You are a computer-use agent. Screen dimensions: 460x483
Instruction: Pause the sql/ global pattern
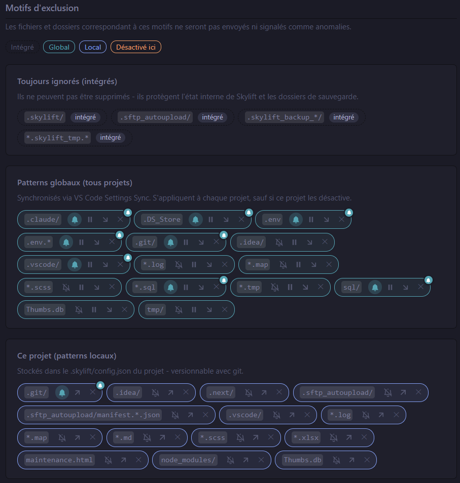[x=391, y=288]
